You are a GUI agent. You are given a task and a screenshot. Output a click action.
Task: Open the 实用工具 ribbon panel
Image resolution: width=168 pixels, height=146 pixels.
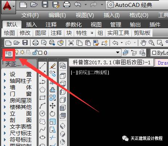[x=118, y=33]
